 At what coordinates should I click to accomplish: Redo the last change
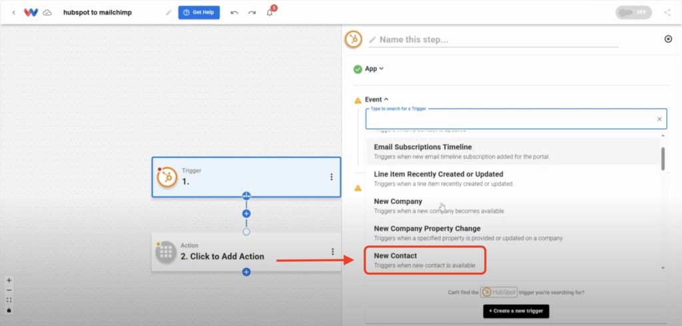point(252,13)
